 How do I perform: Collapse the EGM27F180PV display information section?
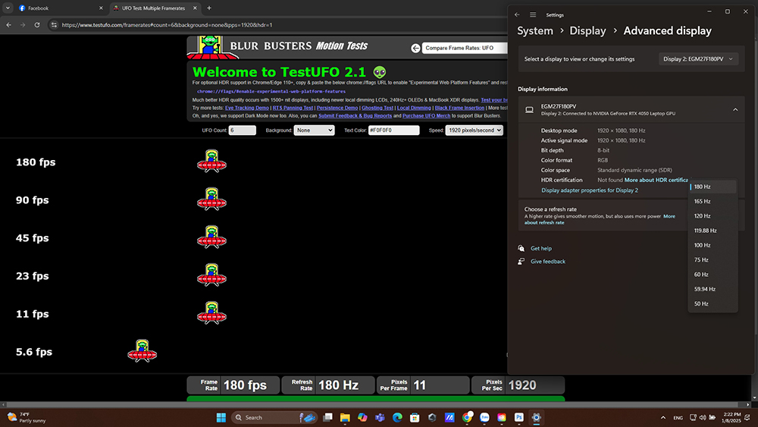(735, 110)
